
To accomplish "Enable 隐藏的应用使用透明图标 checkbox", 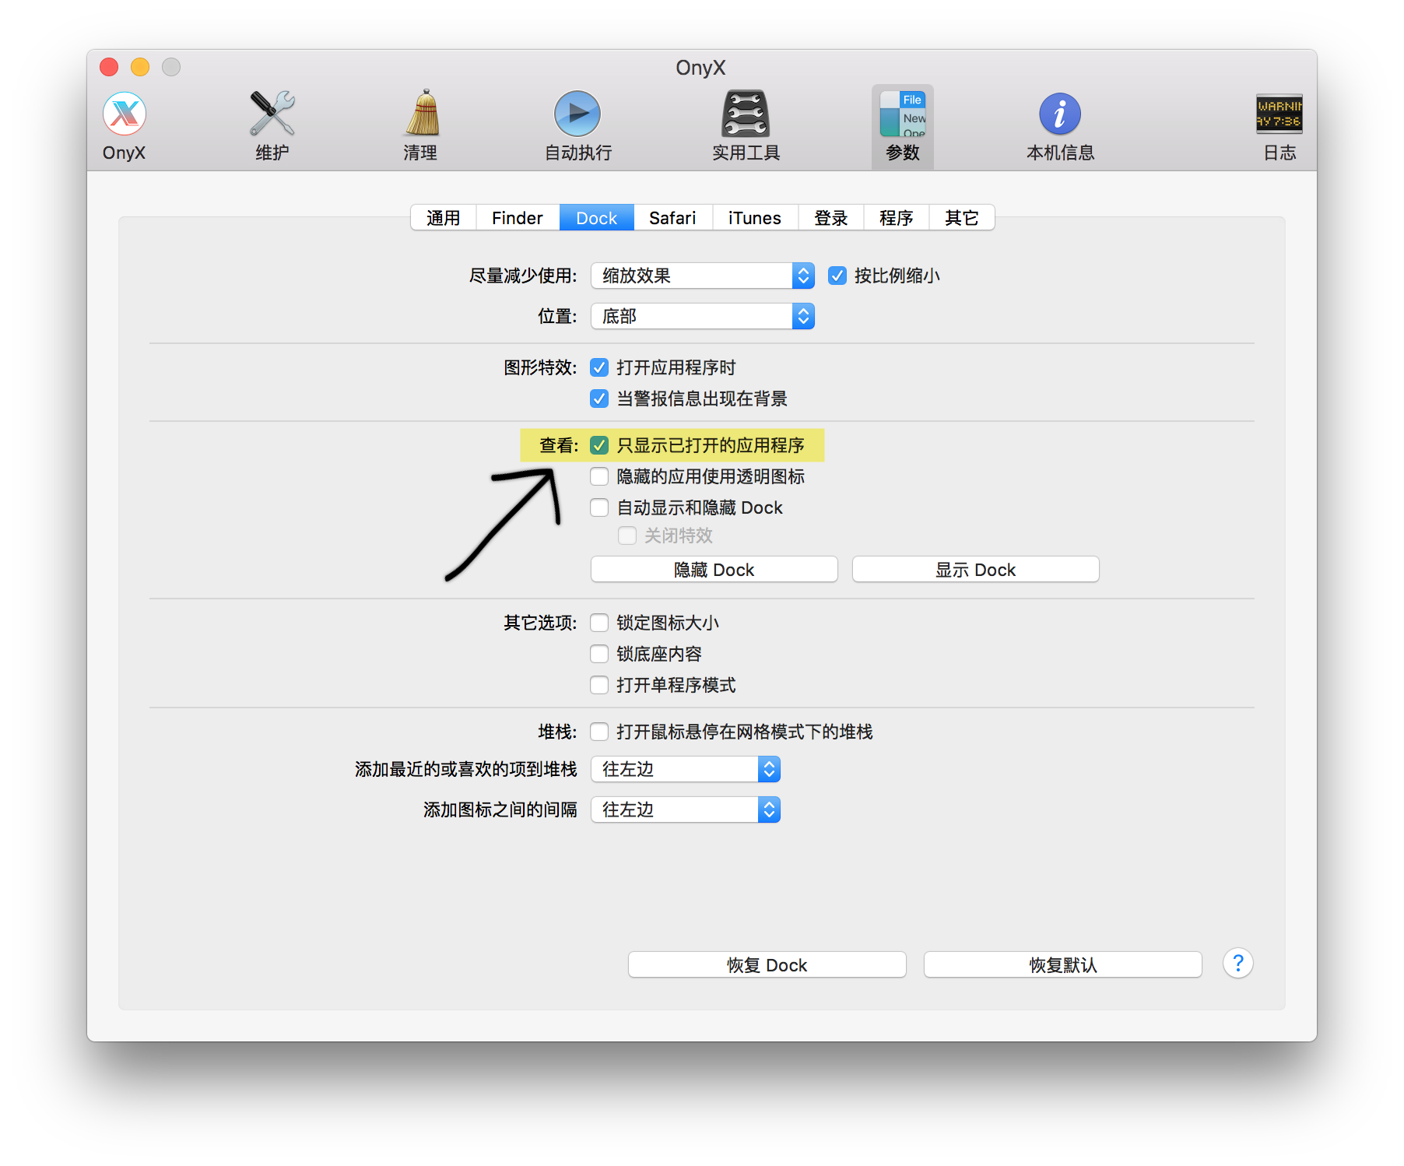I will point(599,476).
